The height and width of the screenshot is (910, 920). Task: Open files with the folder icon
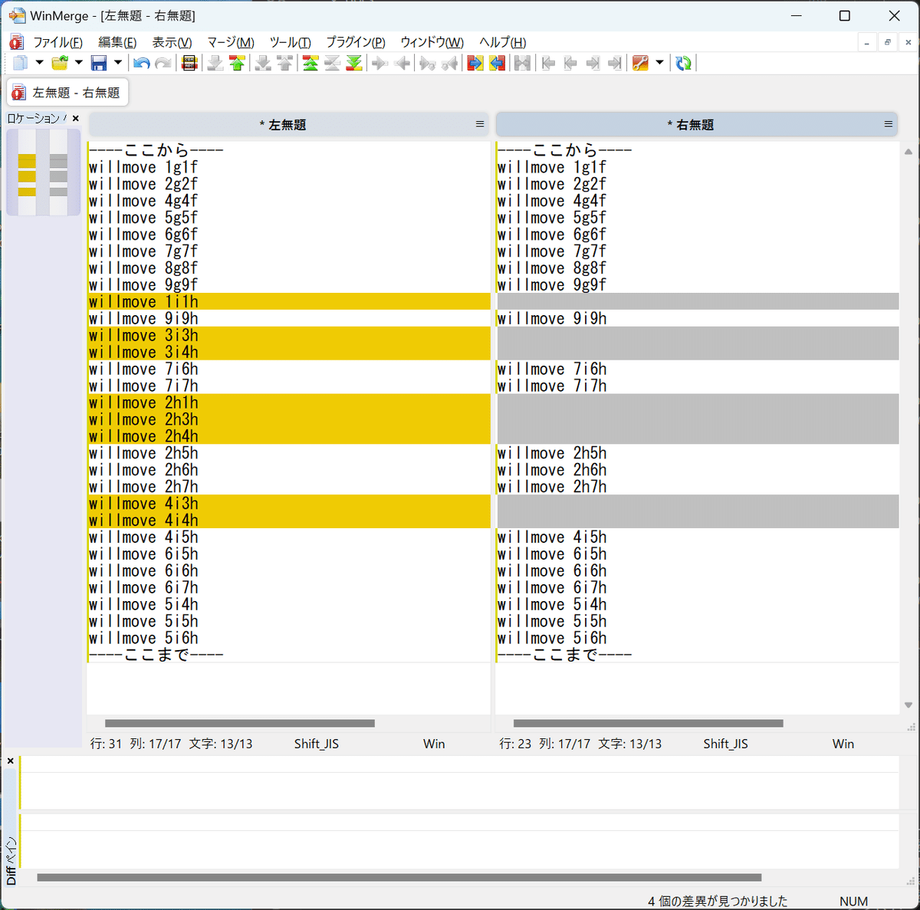tap(60, 63)
